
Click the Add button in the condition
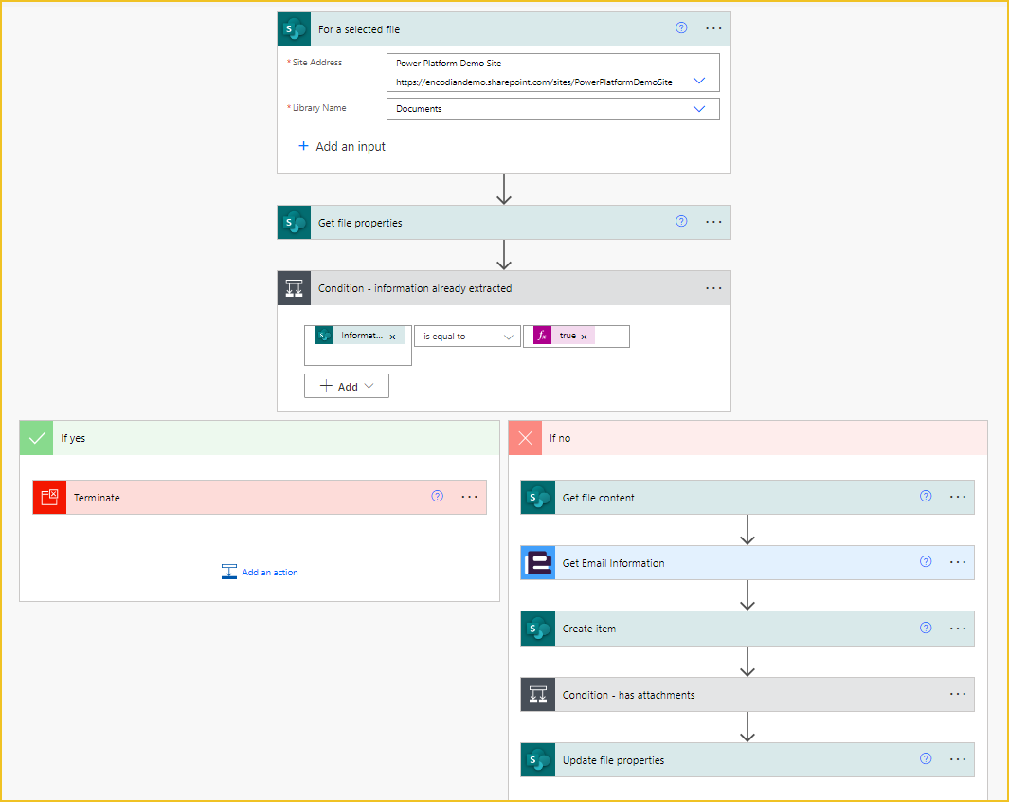coord(346,386)
